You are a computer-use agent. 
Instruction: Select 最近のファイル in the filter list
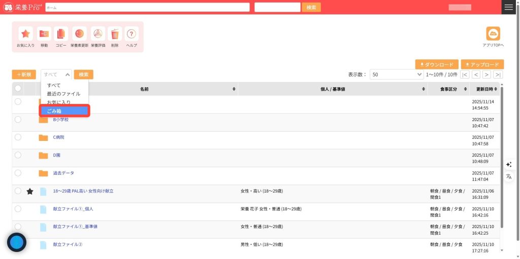[63, 94]
